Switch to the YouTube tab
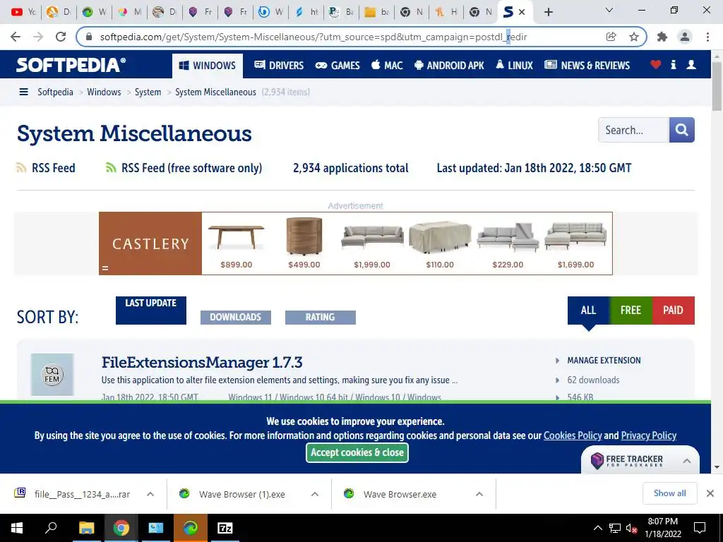 [x=23, y=12]
